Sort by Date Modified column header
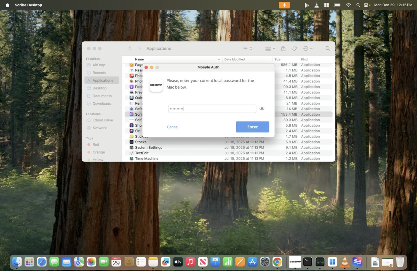Image resolution: width=417 pixels, height=271 pixels. point(234,59)
